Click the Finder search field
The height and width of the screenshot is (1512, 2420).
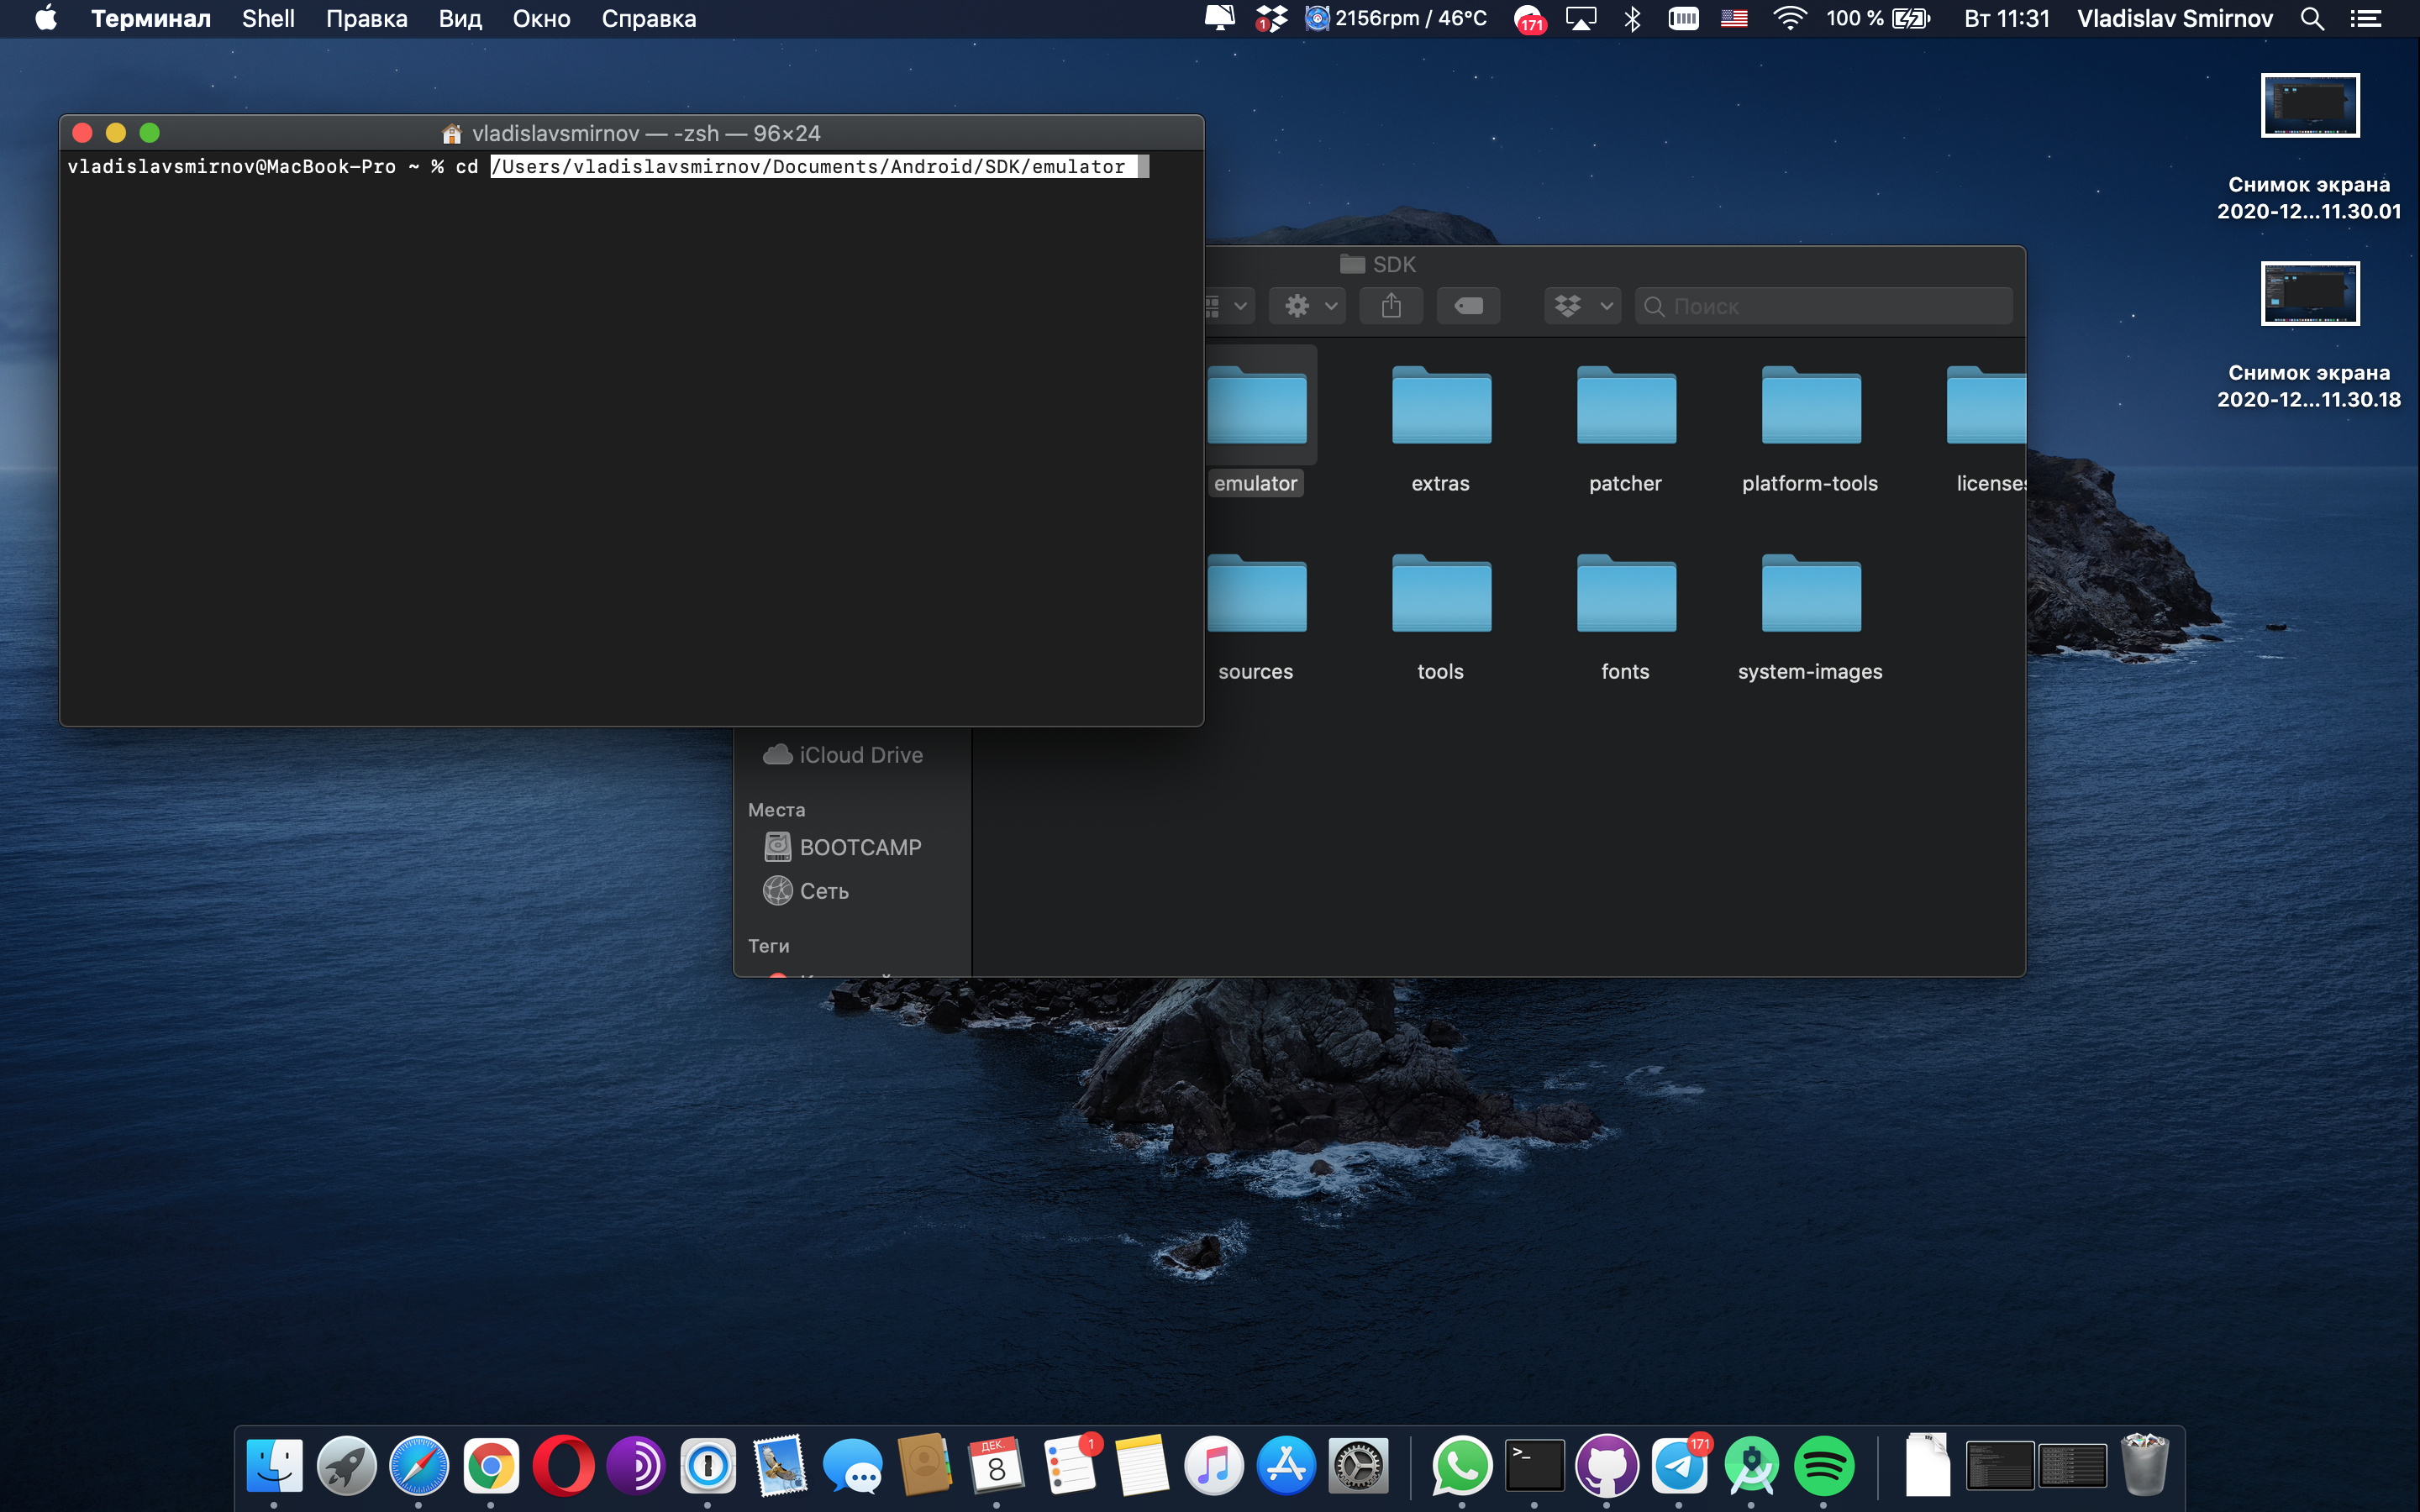1824,306
